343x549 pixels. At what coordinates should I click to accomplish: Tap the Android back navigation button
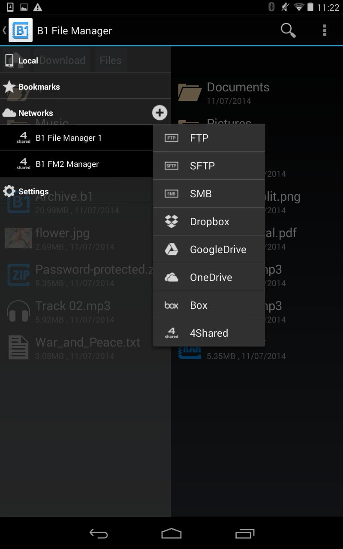pos(98,533)
